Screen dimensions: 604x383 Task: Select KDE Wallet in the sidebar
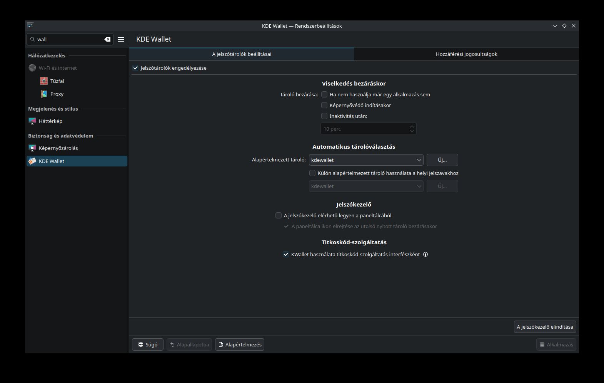click(77, 161)
